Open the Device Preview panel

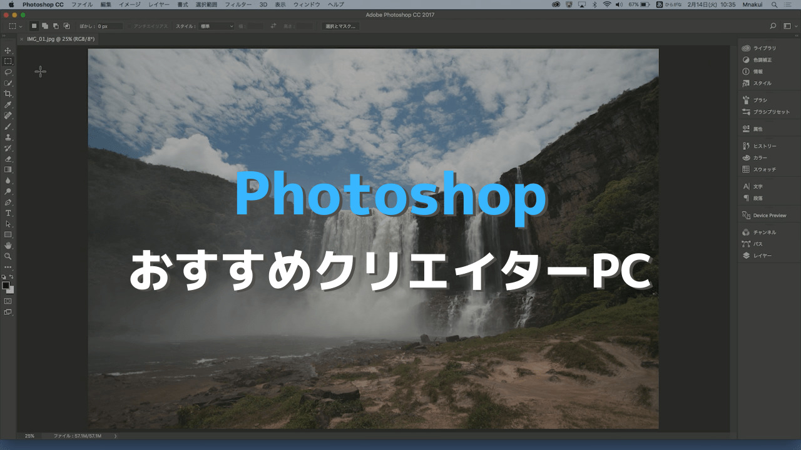765,216
